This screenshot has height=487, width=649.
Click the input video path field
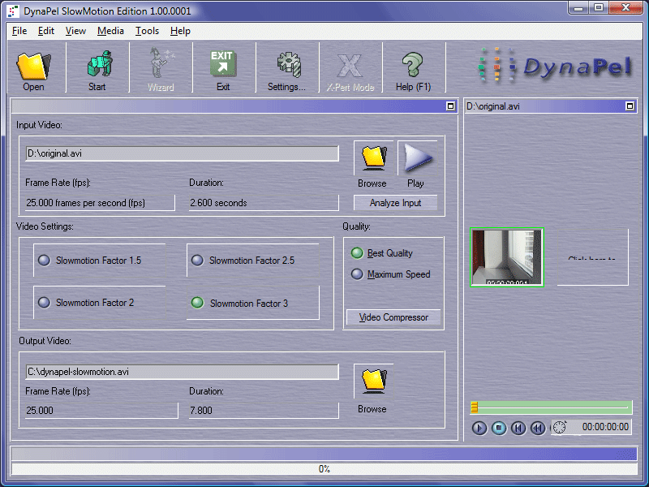[182, 153]
